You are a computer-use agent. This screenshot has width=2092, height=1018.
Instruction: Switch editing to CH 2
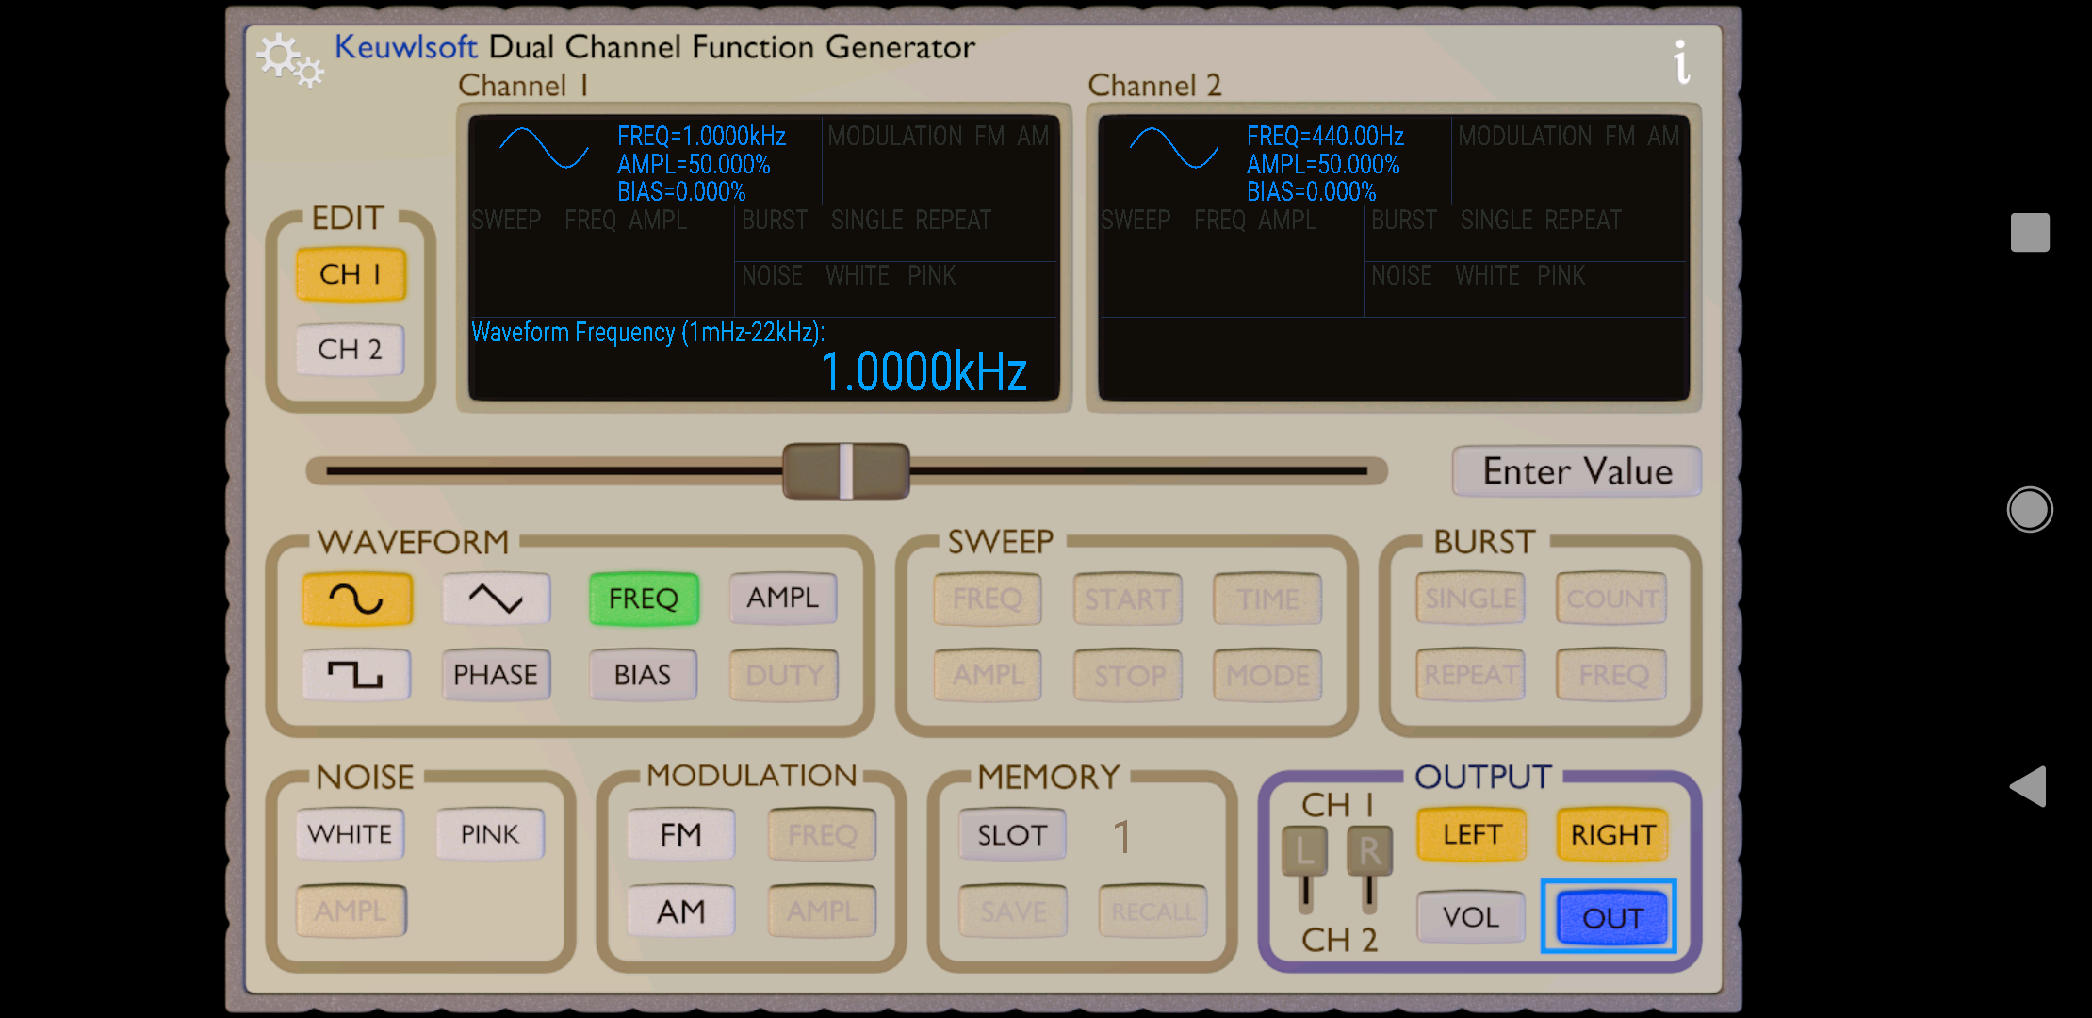click(x=350, y=350)
